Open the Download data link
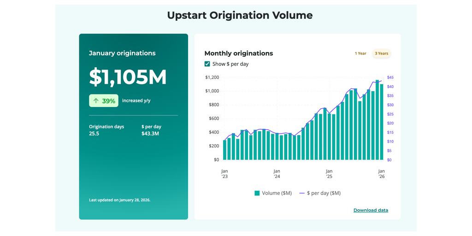This screenshot has height=236, width=472. click(371, 210)
